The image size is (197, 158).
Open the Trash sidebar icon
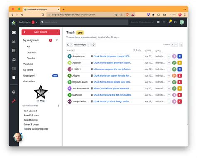coord(14,78)
